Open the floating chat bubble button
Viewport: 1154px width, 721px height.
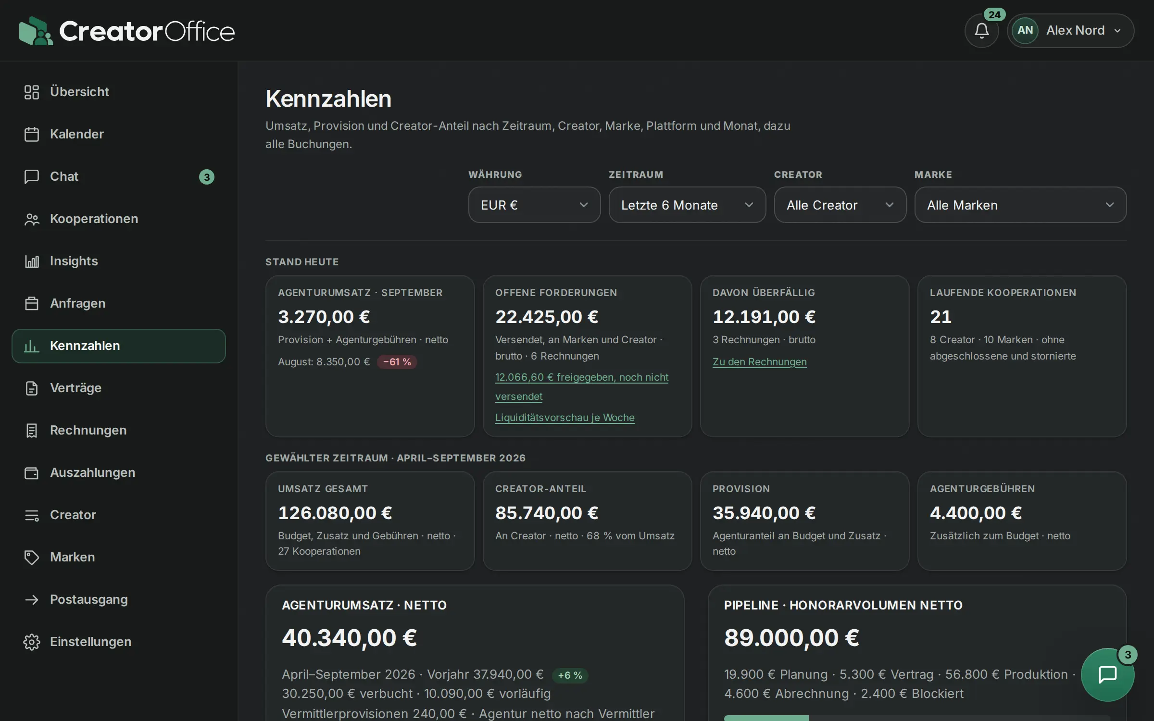[x=1107, y=674]
